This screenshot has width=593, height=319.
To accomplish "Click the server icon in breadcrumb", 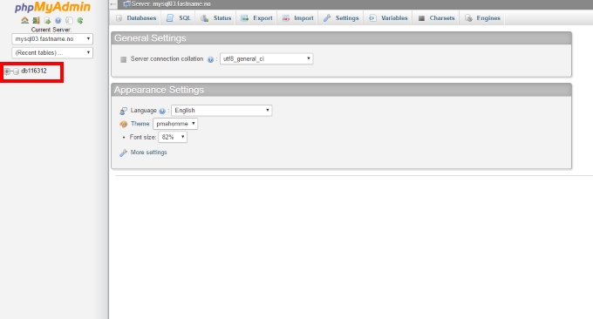I will tap(126, 4).
